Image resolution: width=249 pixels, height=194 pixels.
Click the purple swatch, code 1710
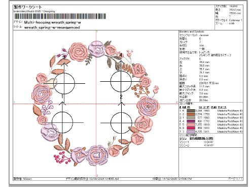[x=191, y=121]
